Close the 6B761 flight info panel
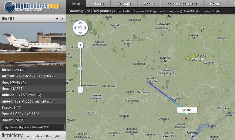Screen dimensions: 235x140 pos(62,19)
